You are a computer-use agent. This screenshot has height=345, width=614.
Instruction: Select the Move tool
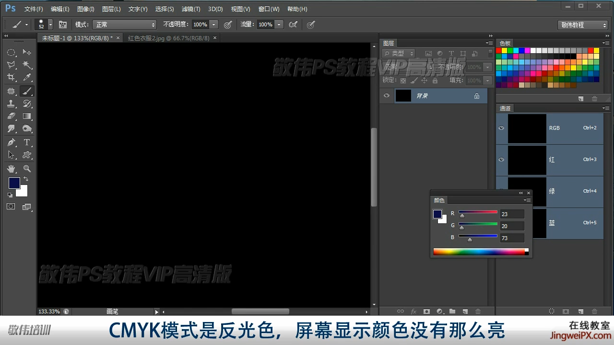(x=27, y=52)
